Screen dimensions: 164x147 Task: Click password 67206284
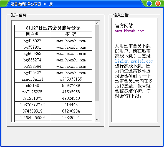tap(71, 111)
